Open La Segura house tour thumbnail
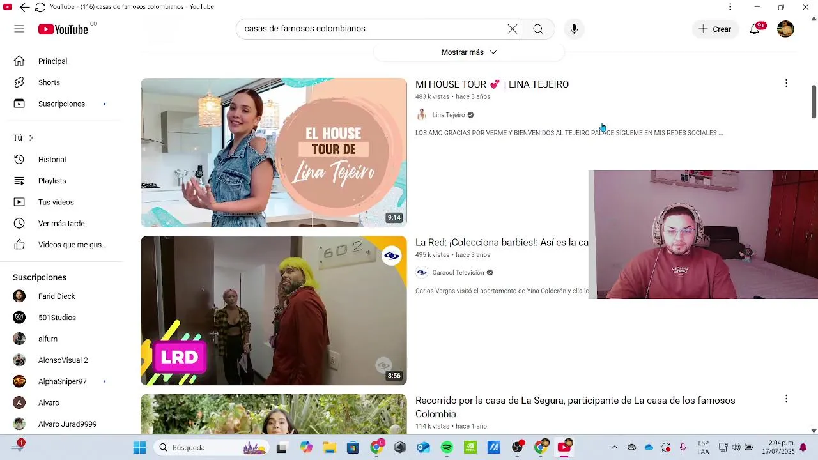The height and width of the screenshot is (460, 818). coord(274,414)
